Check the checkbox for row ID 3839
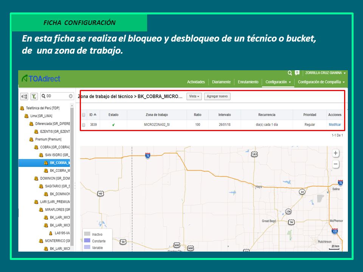This screenshot has width=363, height=272. [84, 125]
